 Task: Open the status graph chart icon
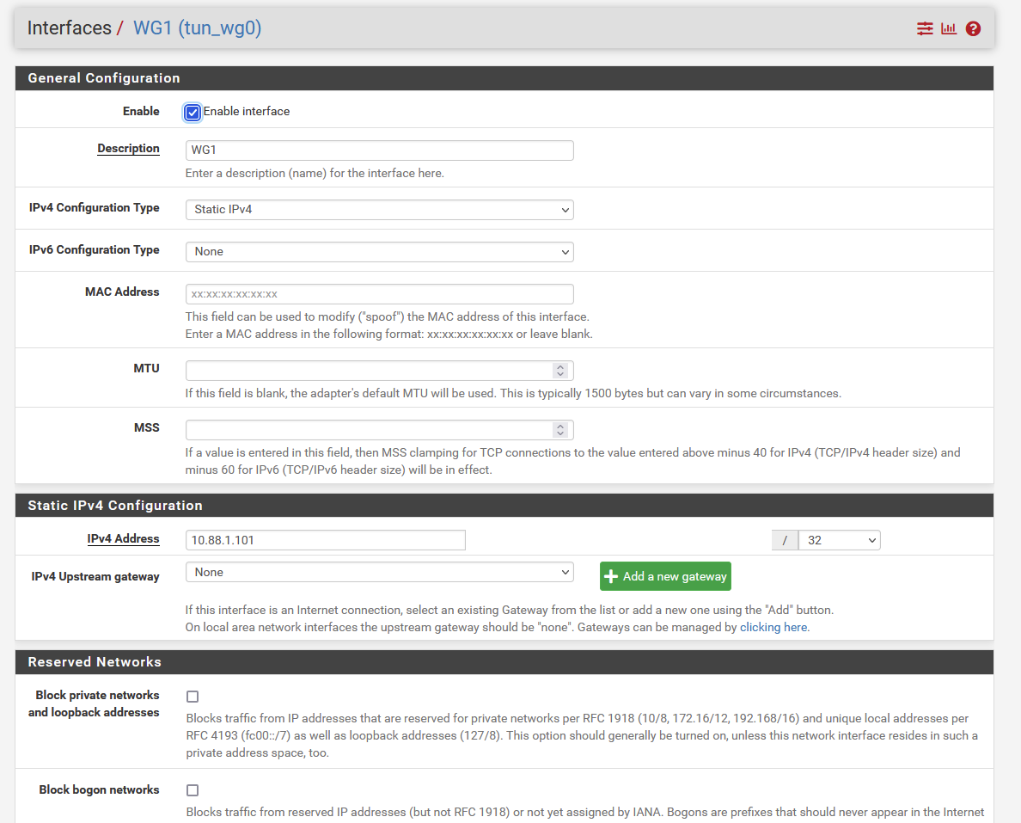point(949,28)
